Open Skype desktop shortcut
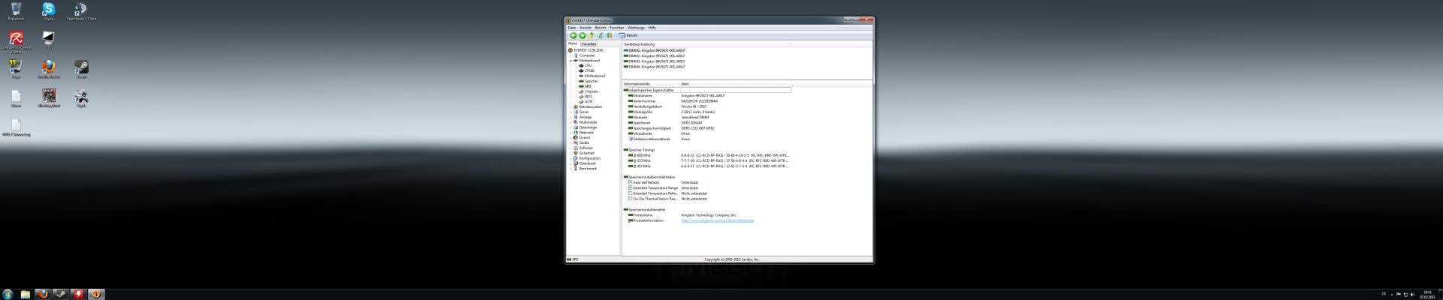The width and height of the screenshot is (1443, 300). pyautogui.click(x=48, y=11)
